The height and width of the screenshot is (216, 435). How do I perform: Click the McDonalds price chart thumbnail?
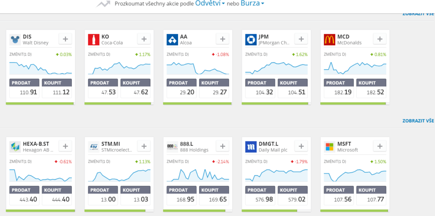pos(355,67)
